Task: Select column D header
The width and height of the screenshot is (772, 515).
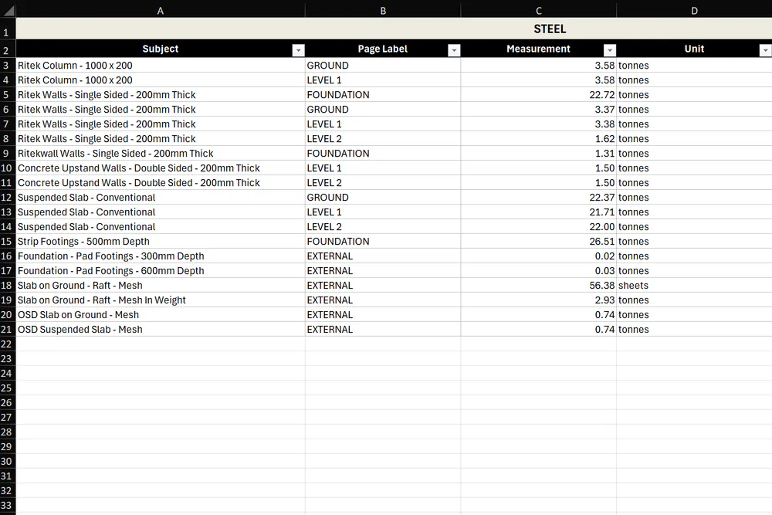Action: 694,11
